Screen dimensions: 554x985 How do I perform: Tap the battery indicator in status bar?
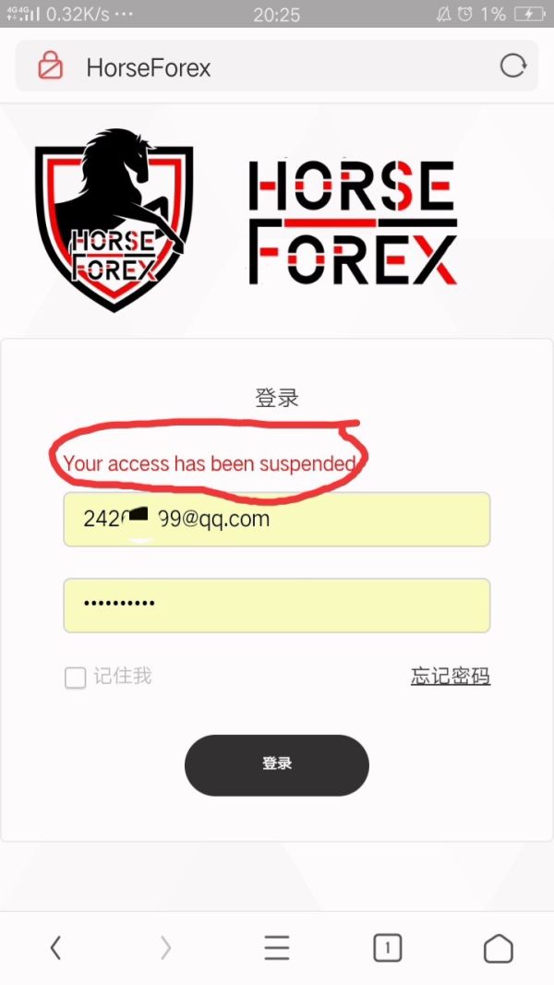pos(529,14)
